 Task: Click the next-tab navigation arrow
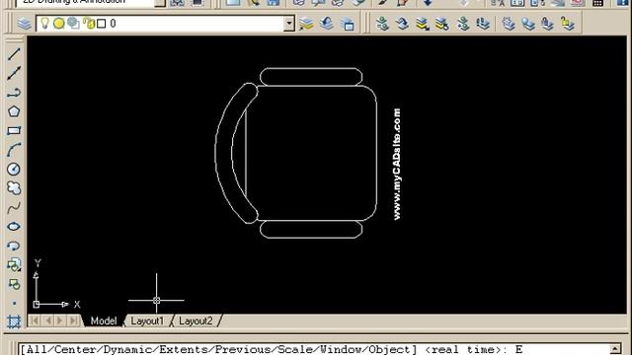click(60, 320)
